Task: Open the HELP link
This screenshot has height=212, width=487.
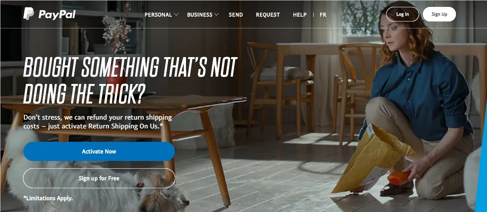Action: pos(300,15)
